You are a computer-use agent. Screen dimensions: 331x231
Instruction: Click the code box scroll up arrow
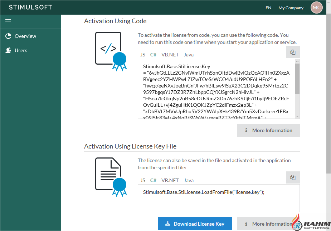click(x=297, y=61)
